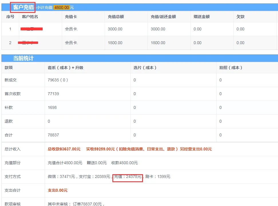Click the boxed 充值：24378元 payment amount
The image size is (278, 206).
pyautogui.click(x=128, y=177)
